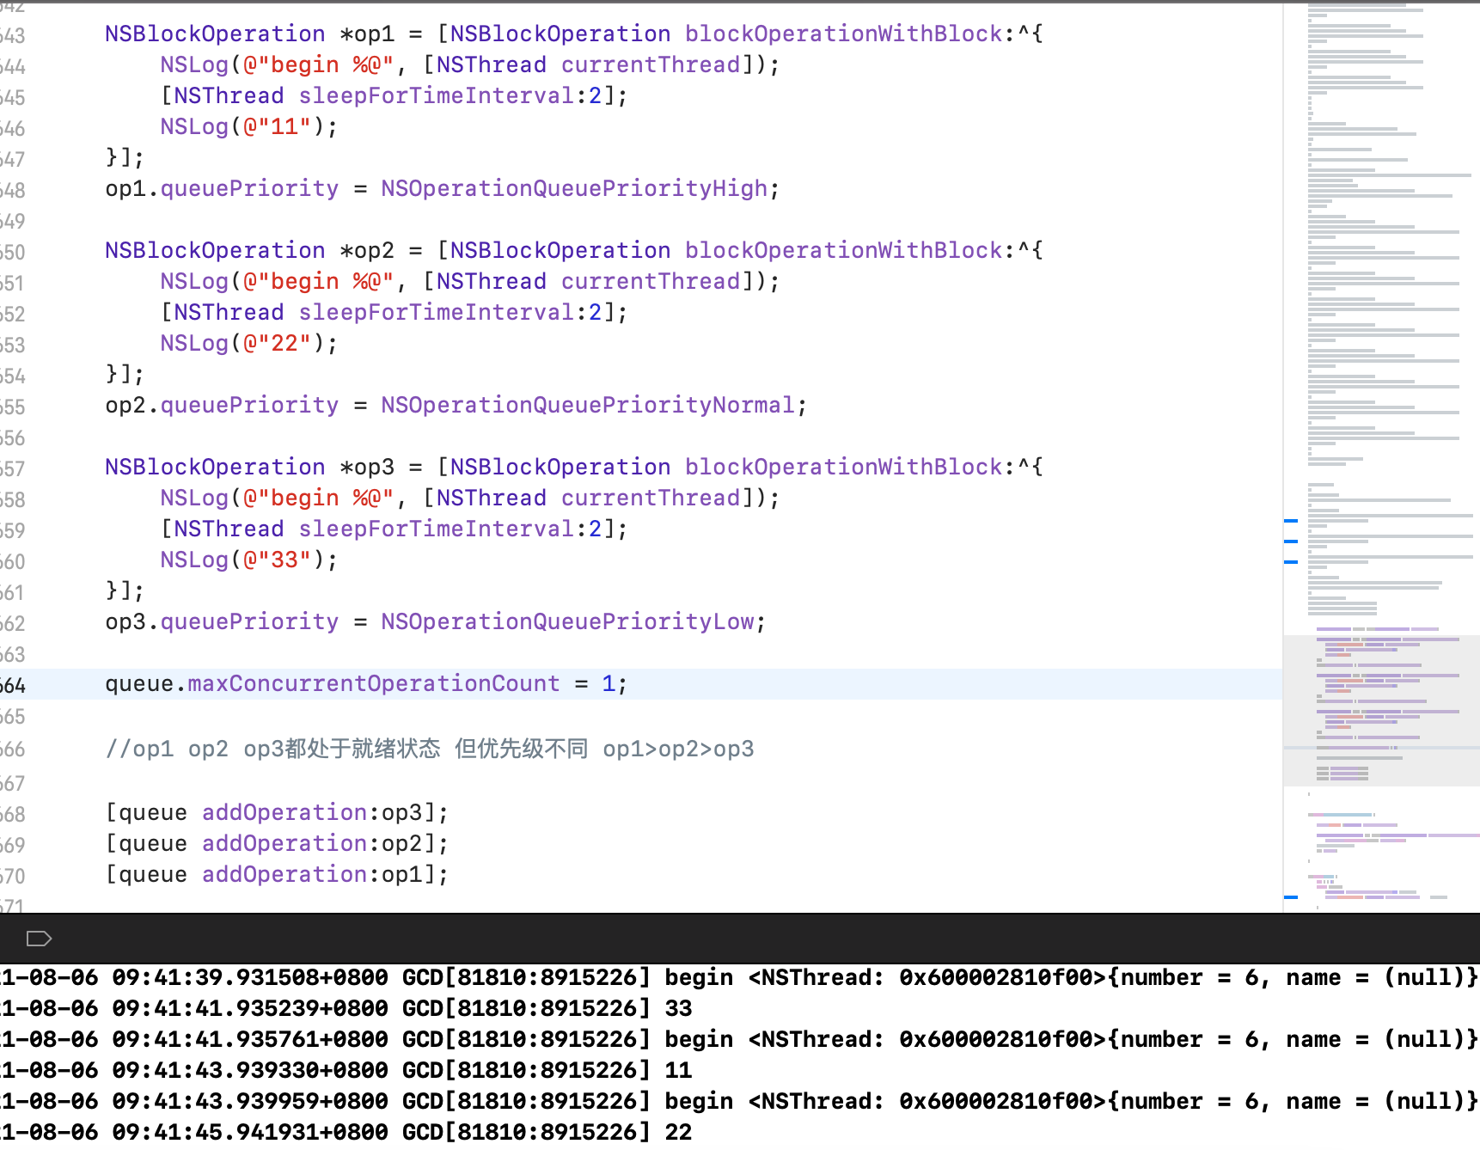Click the value 1 after maxConcurrentOperationCount
Image resolution: width=1480 pixels, height=1150 pixels.
[609, 684]
